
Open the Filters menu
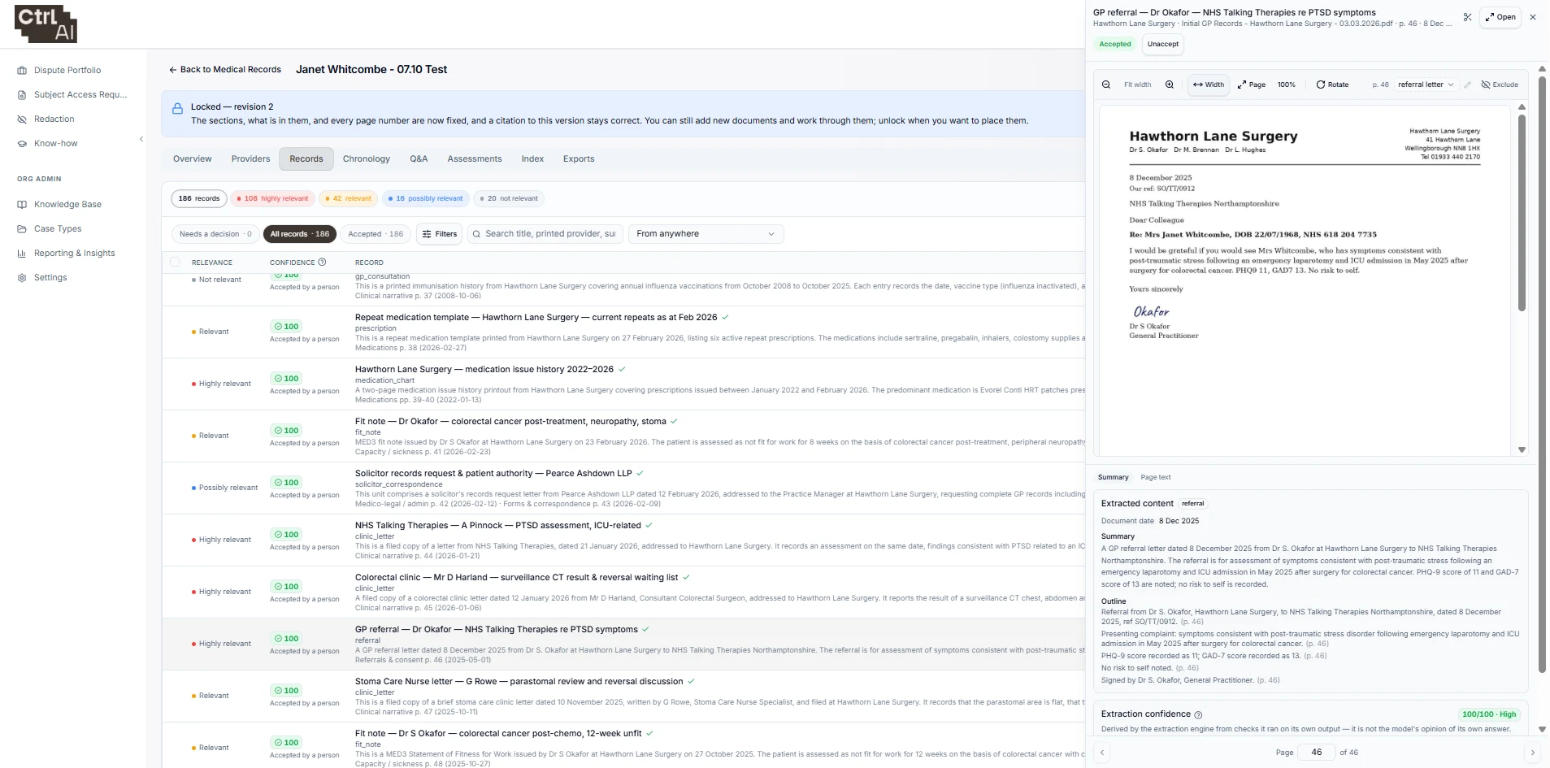[x=440, y=234]
